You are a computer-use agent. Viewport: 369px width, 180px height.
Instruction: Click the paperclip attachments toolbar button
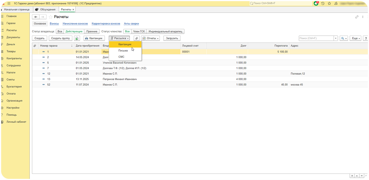pyautogui.click(x=136, y=38)
